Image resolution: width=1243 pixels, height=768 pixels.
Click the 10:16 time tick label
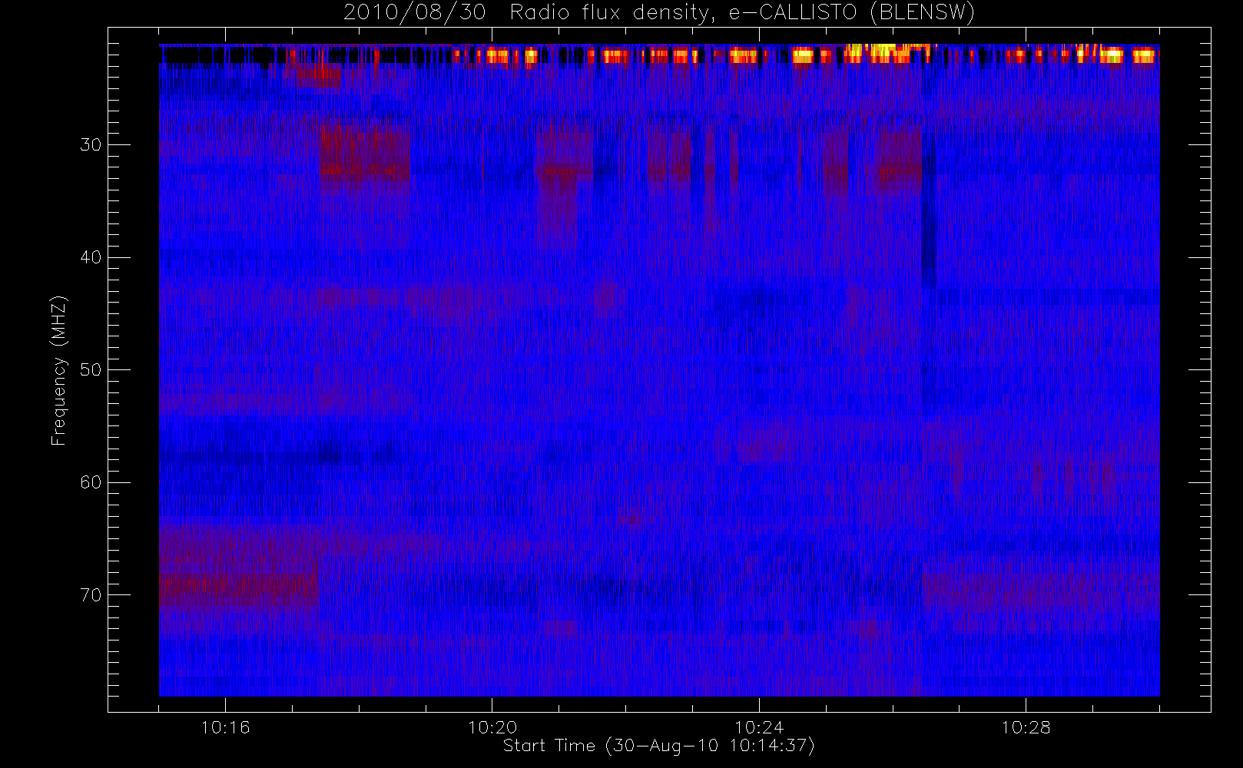[x=226, y=727]
